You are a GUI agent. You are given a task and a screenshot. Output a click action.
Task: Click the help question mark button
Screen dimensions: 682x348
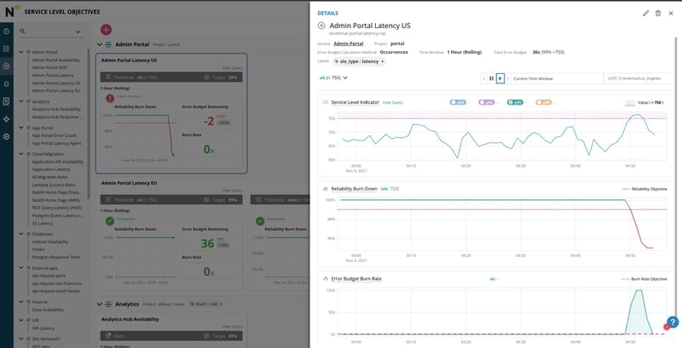point(673,322)
